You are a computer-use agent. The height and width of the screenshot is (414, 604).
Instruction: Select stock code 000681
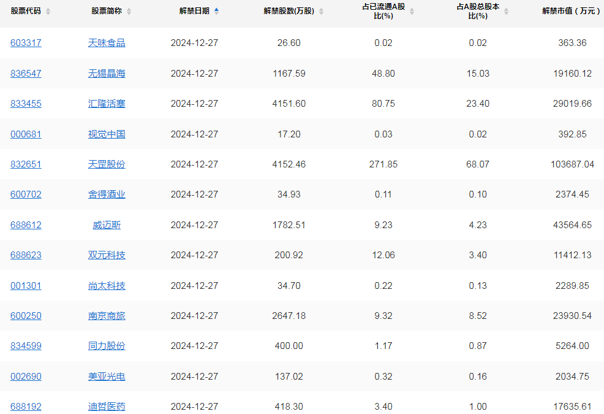click(x=26, y=134)
